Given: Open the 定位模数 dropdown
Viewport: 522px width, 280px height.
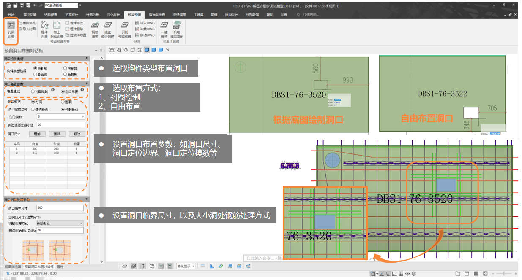Looking at the screenshot, I should click(83, 116).
